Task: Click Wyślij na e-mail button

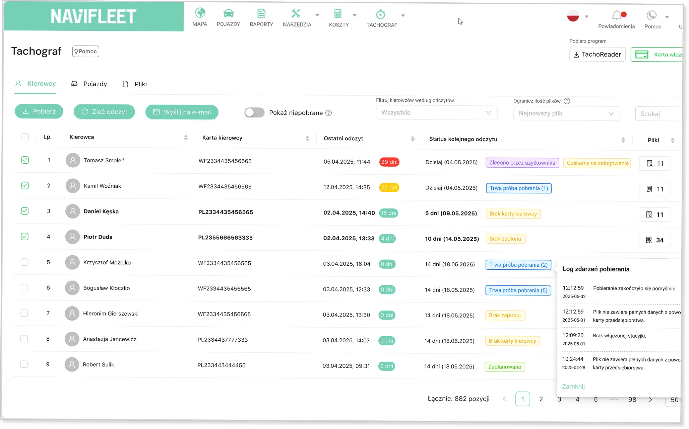Action: pyautogui.click(x=182, y=112)
